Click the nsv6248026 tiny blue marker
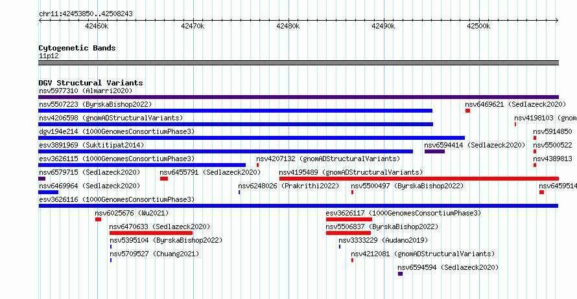 239,192
